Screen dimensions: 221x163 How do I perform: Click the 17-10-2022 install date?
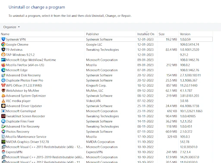(145, 137)
